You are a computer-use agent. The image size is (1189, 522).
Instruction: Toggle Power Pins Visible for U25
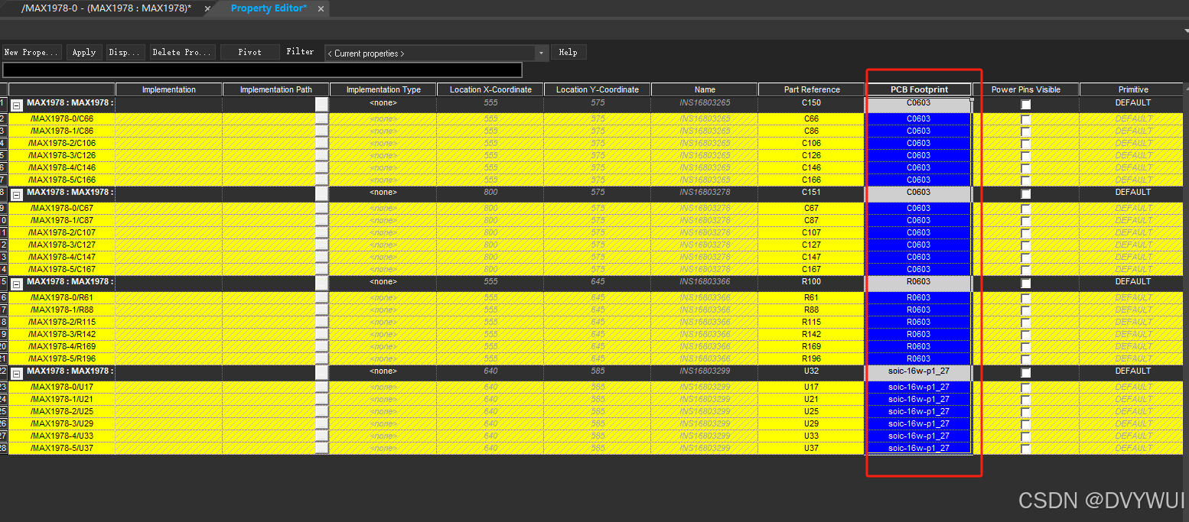tap(1025, 412)
